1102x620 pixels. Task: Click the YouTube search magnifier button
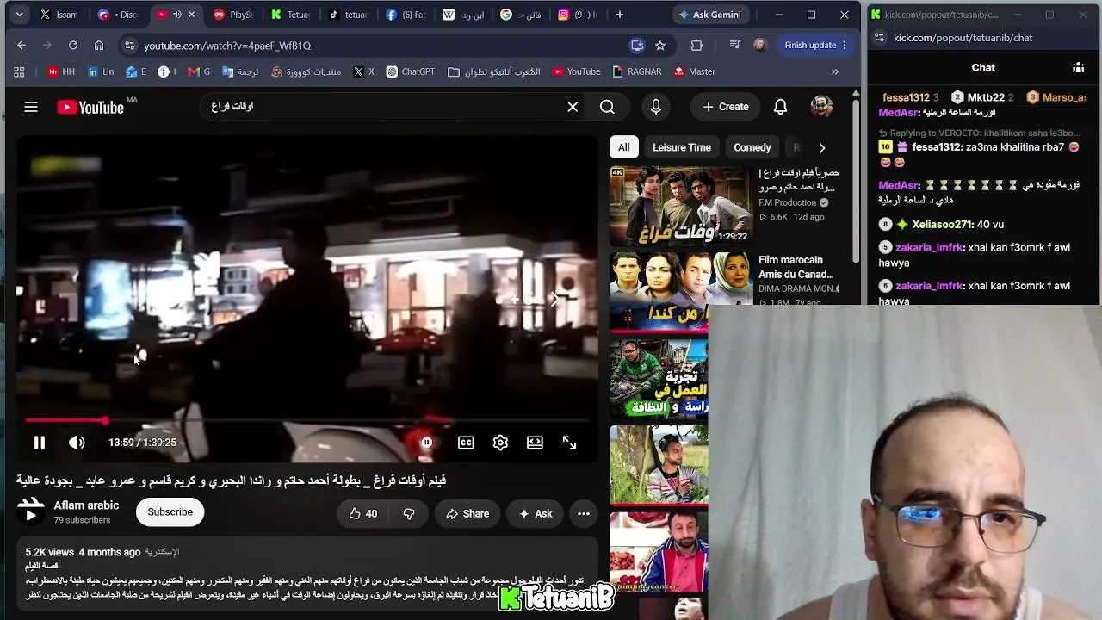(607, 107)
